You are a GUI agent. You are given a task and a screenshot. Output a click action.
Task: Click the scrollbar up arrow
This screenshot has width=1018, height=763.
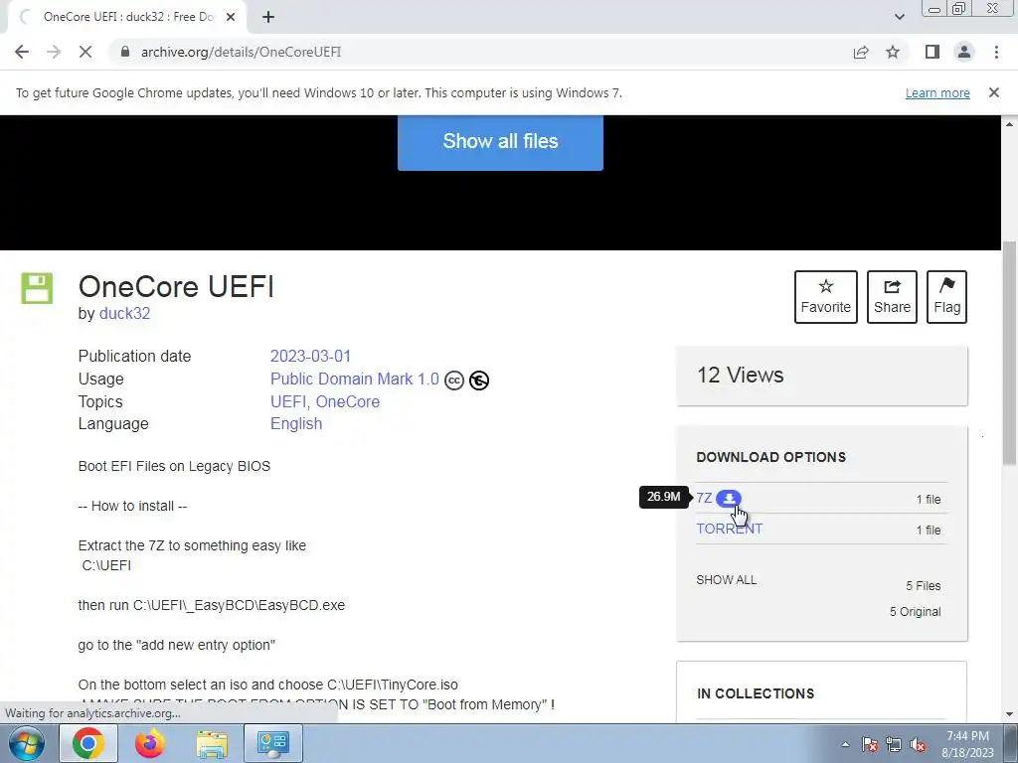click(1009, 123)
